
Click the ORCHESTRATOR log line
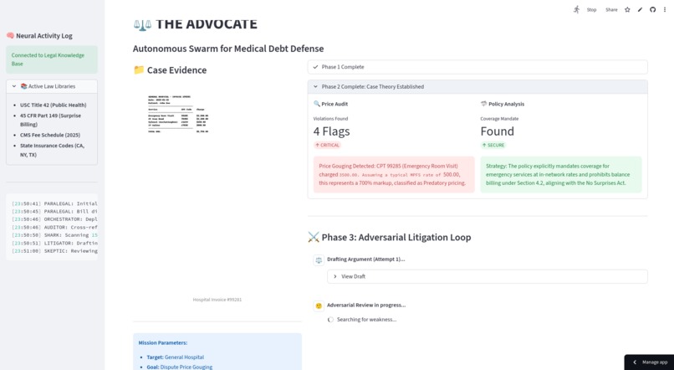(x=54, y=219)
